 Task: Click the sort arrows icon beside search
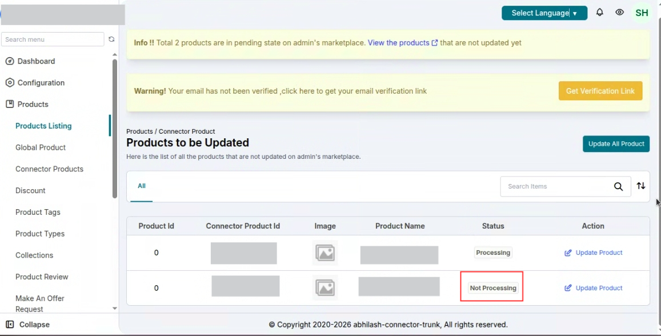641,186
